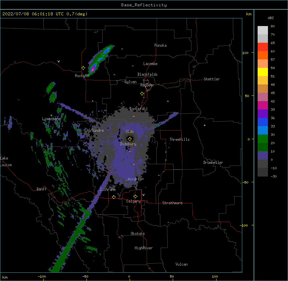Pick the light grey 70-80 dBZ swatch
Viewport: 288px width, 281px height.
point(263,30)
